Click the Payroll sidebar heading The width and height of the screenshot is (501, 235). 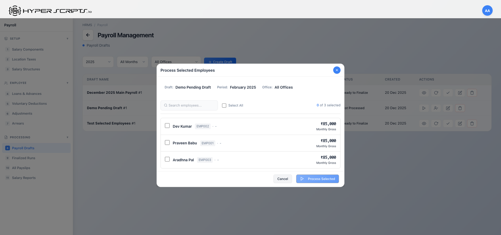10,25
